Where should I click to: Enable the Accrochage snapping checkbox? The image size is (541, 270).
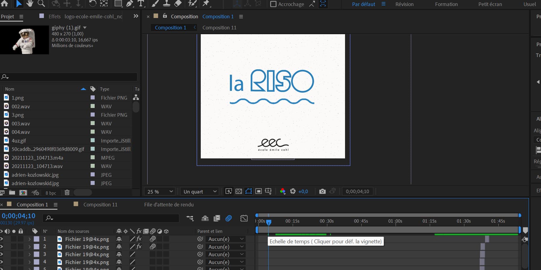coord(273,4)
